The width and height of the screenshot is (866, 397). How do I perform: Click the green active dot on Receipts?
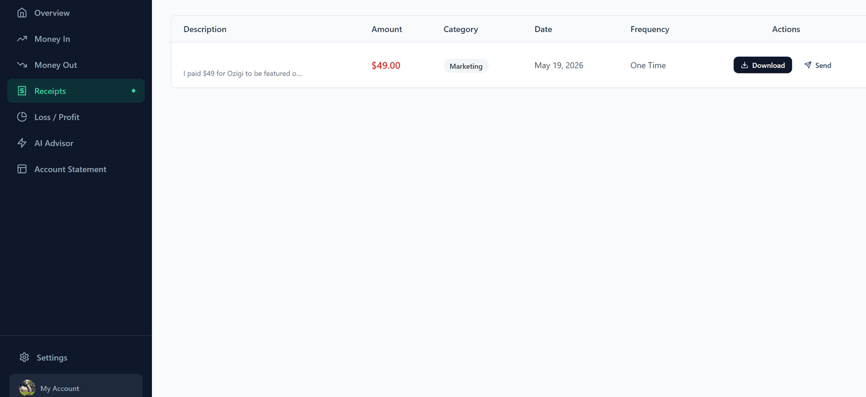134,91
